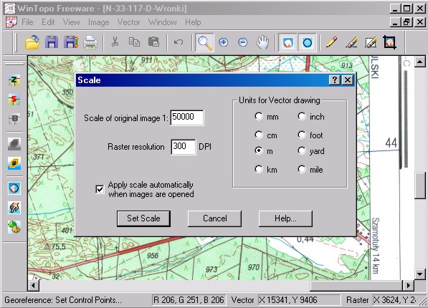Select mm units radio button
Viewport: 428px width, 308px height.
pos(259,117)
